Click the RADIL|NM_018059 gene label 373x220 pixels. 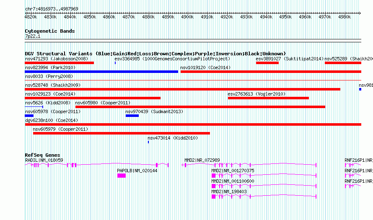(x=44, y=160)
